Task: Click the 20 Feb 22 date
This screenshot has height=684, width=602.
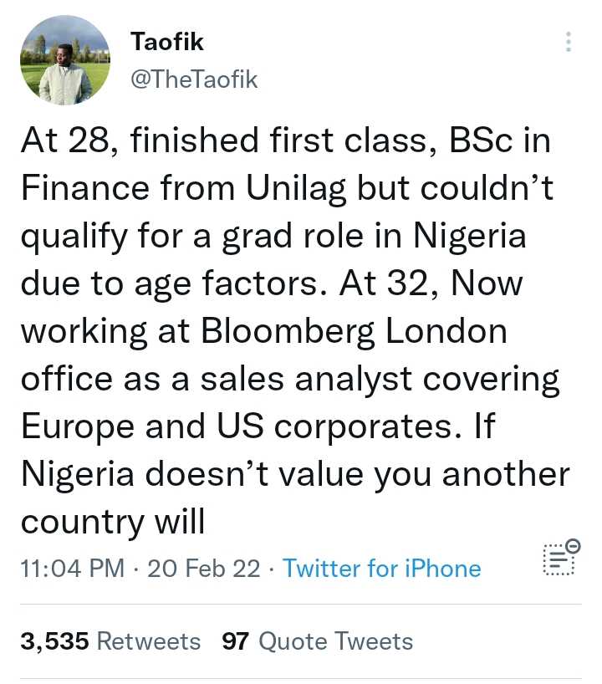Action: pos(203,569)
